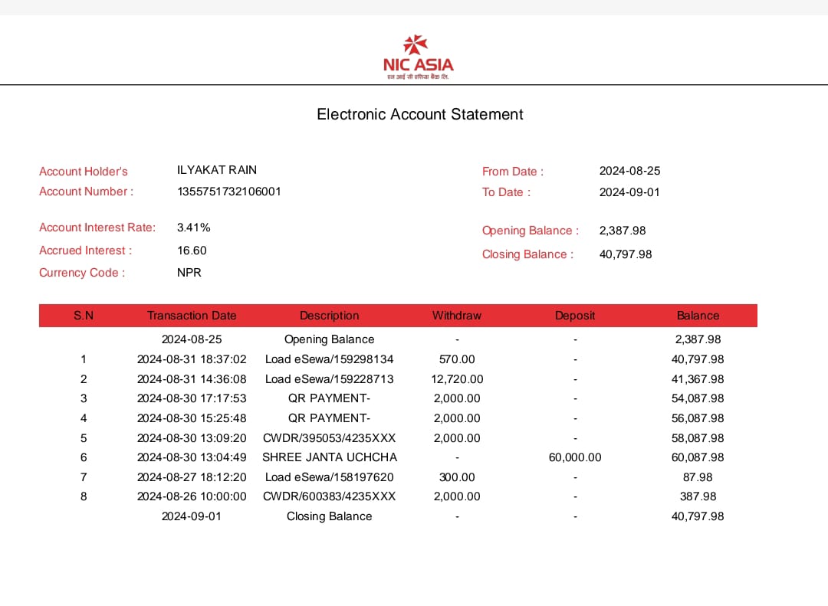The height and width of the screenshot is (606, 828).
Task: Click the account number 1355751732106001
Action: click(x=229, y=191)
